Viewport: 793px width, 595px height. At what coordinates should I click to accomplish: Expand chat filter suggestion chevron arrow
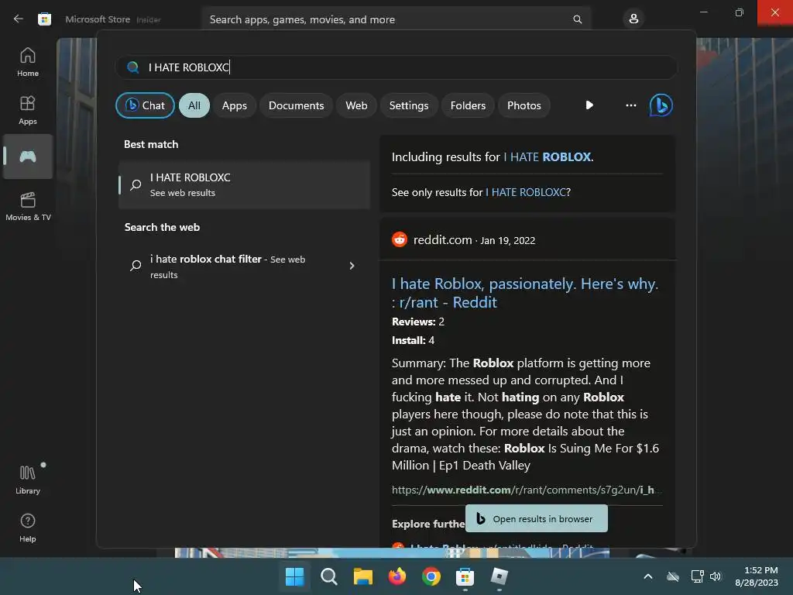[352, 266]
